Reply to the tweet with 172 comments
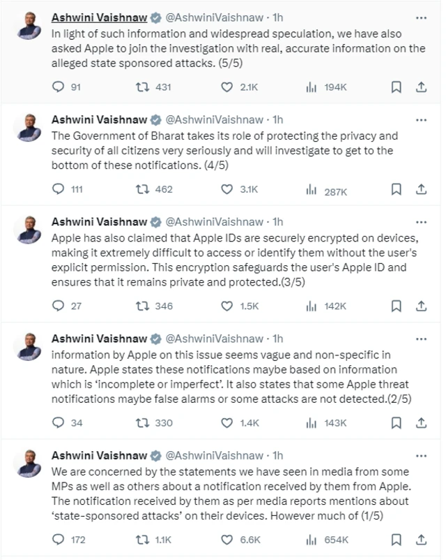 click(58, 540)
